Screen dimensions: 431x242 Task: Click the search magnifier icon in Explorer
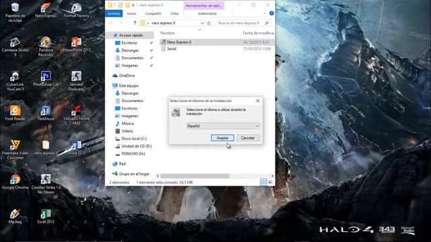[x=267, y=23]
